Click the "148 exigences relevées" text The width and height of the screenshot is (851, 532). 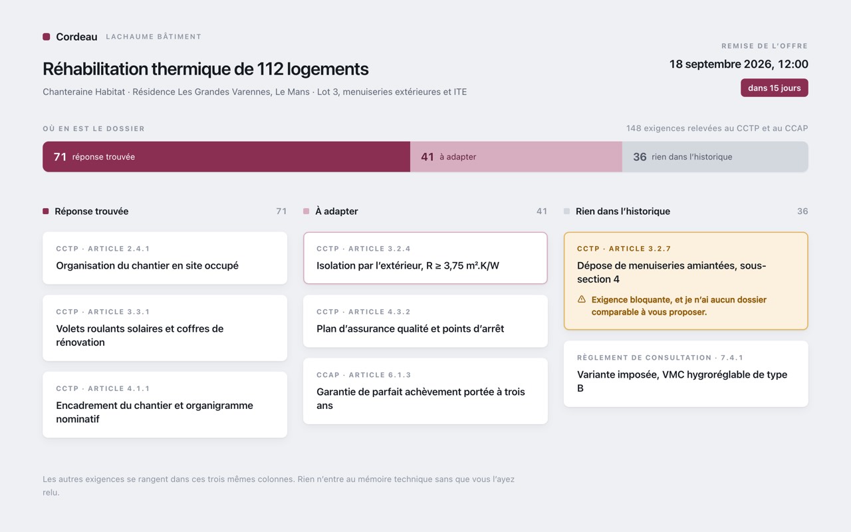[717, 128]
